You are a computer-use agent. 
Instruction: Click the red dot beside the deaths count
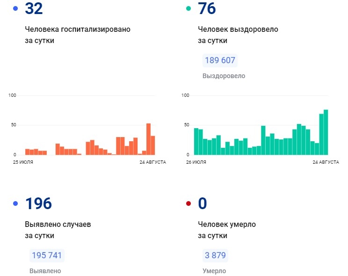(x=188, y=203)
